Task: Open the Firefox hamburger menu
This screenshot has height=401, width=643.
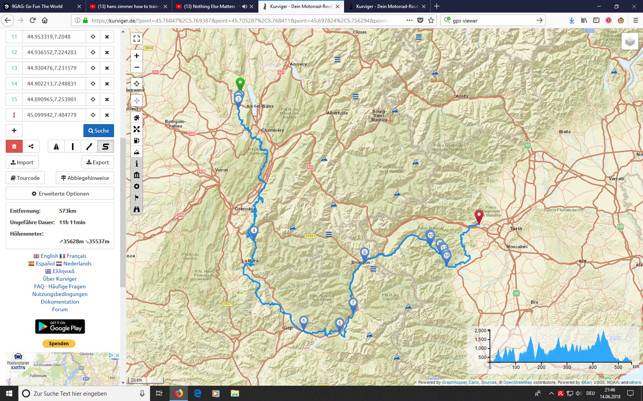Action: tap(635, 21)
